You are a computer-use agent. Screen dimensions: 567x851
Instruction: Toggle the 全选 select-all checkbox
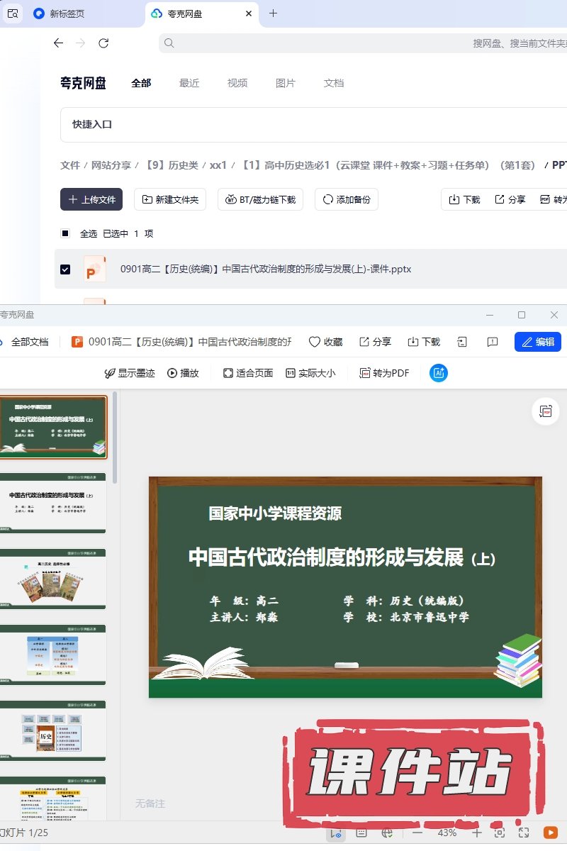65,233
